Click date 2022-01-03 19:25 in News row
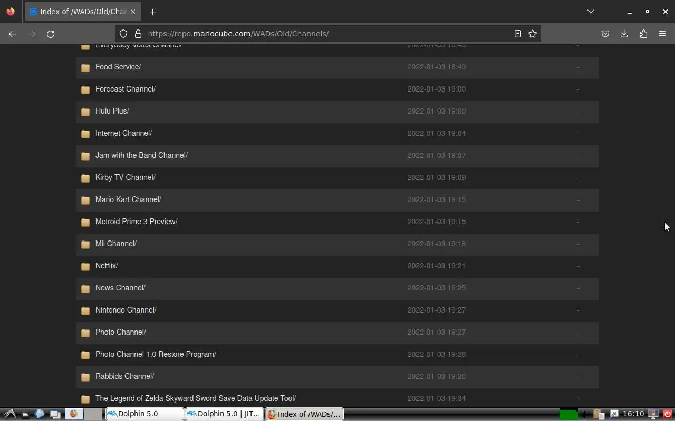This screenshot has height=421, width=675. (436, 288)
